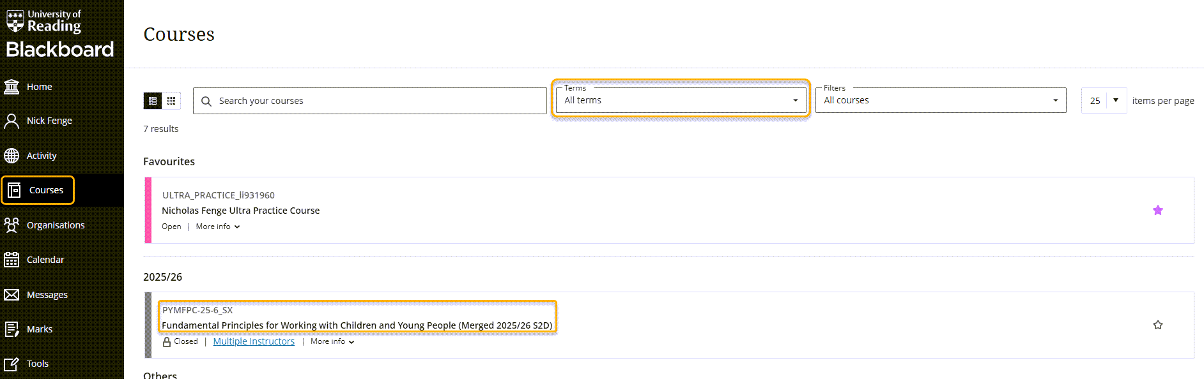
Task: Open Organisations from the sidebar
Action: (55, 225)
